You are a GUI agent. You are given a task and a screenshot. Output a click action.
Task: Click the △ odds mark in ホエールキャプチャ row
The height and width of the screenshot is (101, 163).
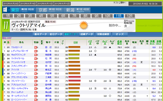[x=110, y=88]
